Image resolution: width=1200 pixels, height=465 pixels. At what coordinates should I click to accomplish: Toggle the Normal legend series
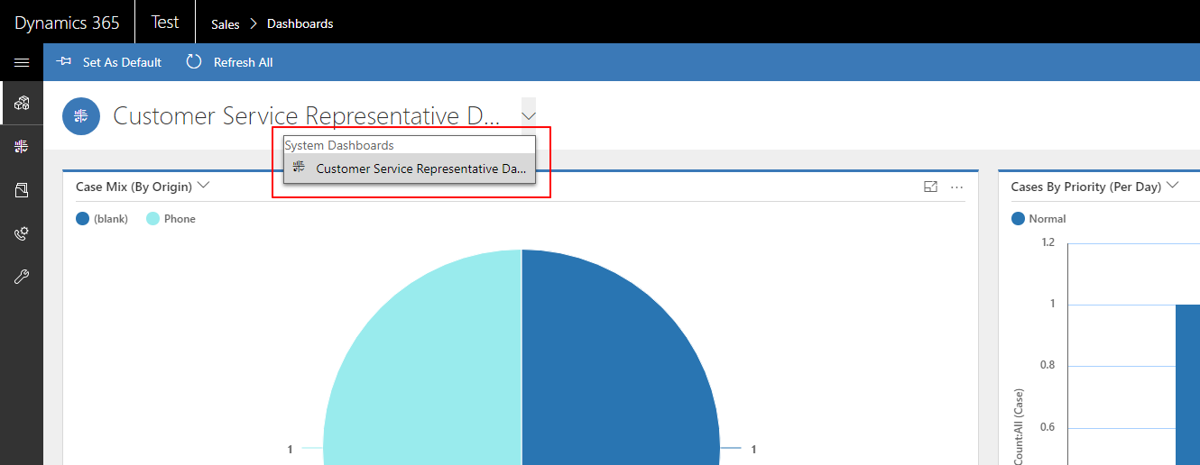pyautogui.click(x=1038, y=218)
